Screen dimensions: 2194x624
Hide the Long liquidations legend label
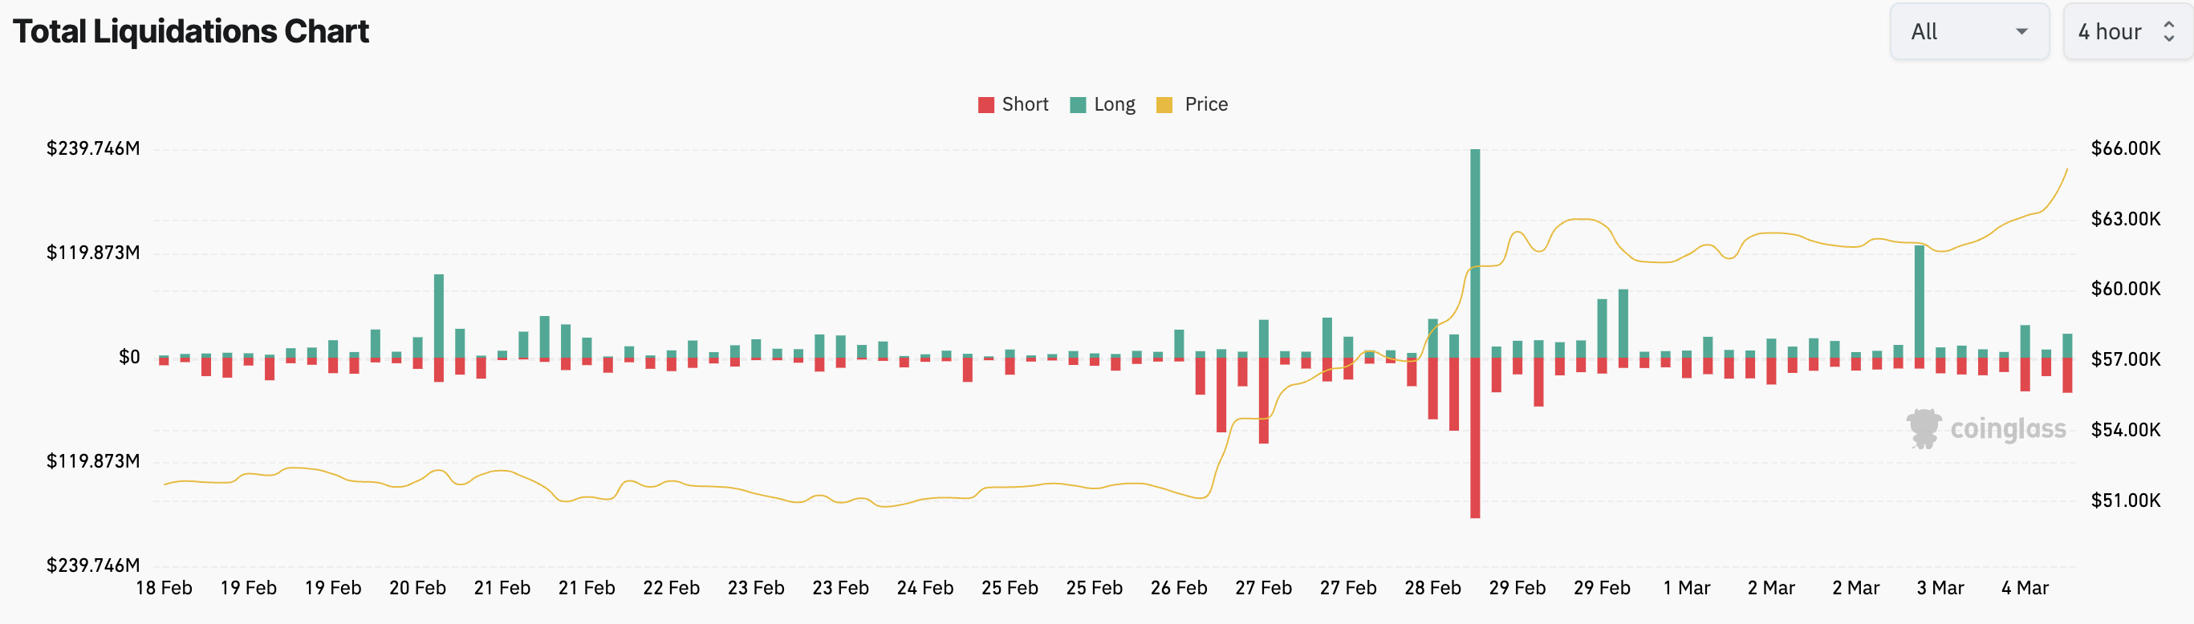point(1114,105)
